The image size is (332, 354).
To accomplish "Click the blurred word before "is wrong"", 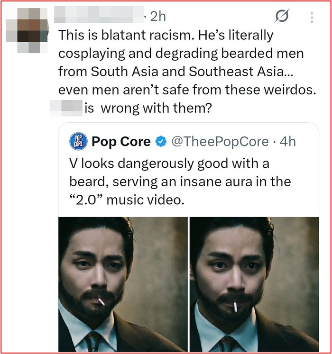I will click(x=66, y=109).
